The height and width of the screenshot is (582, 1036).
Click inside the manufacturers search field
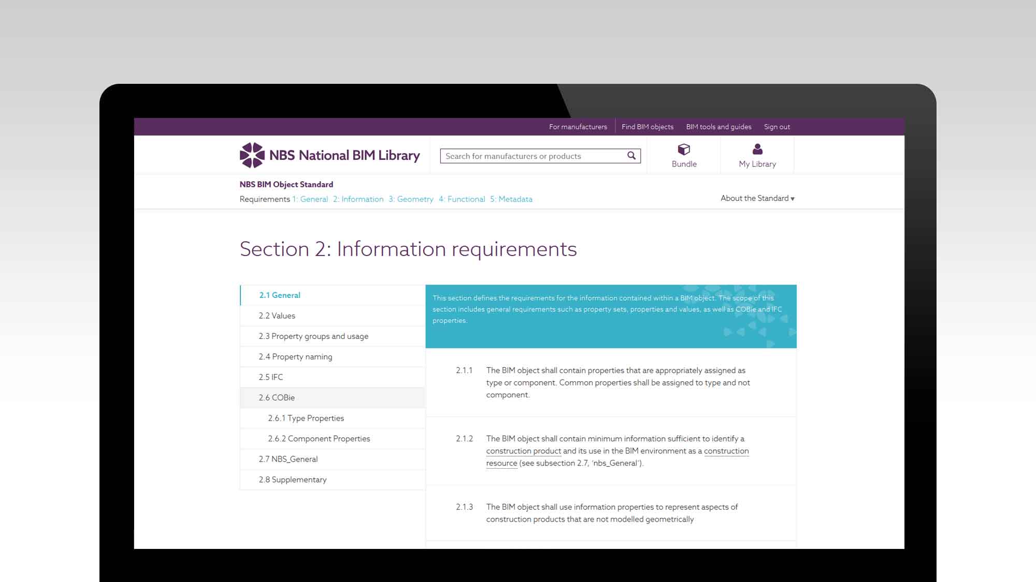point(528,156)
